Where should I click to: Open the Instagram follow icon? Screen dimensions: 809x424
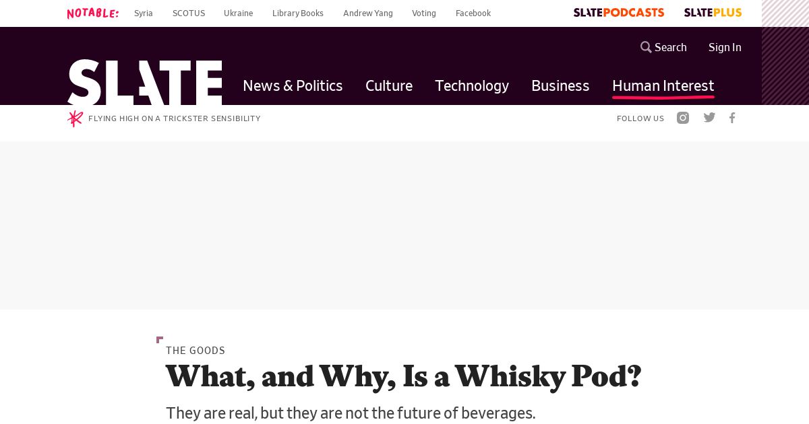(x=683, y=118)
